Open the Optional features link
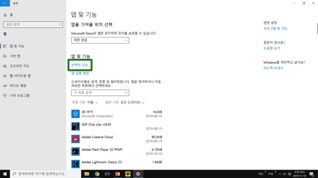 pyautogui.click(x=79, y=65)
